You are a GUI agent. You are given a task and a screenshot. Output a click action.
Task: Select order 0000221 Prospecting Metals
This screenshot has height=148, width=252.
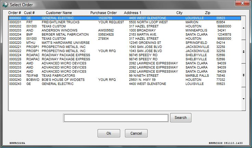(125, 47)
